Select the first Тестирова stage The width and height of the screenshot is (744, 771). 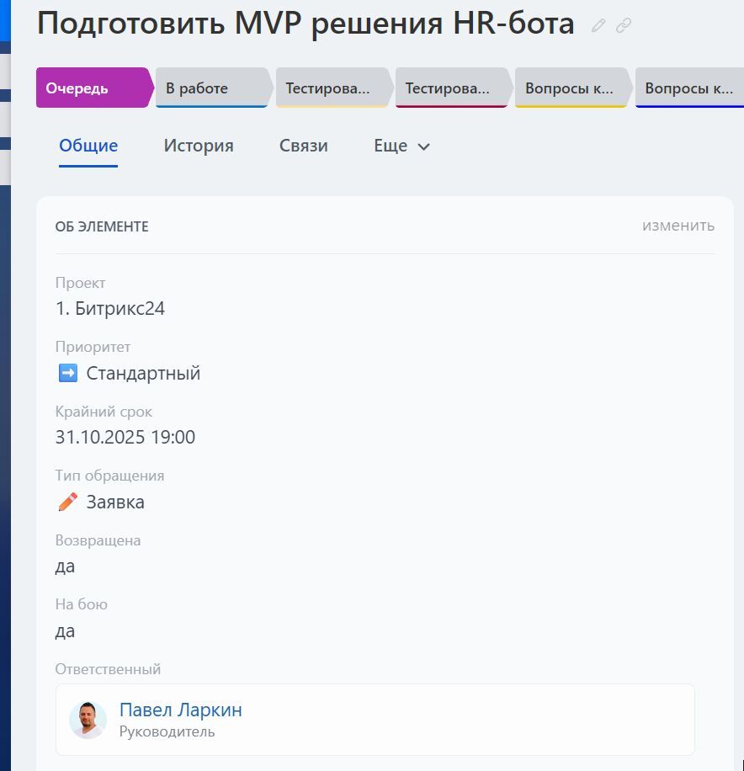click(331, 88)
